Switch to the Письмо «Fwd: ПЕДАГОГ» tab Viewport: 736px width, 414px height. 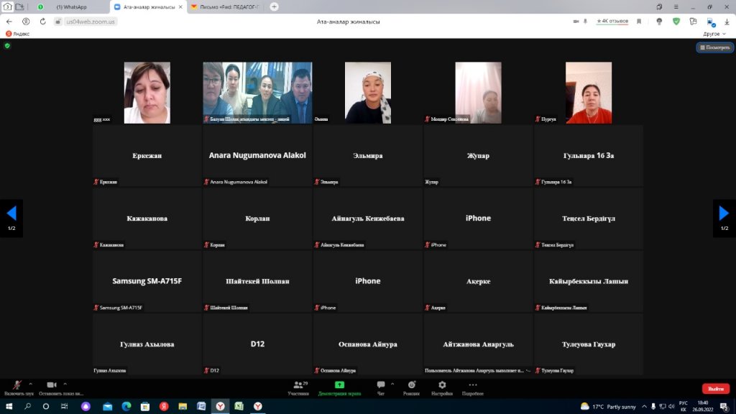point(223,6)
